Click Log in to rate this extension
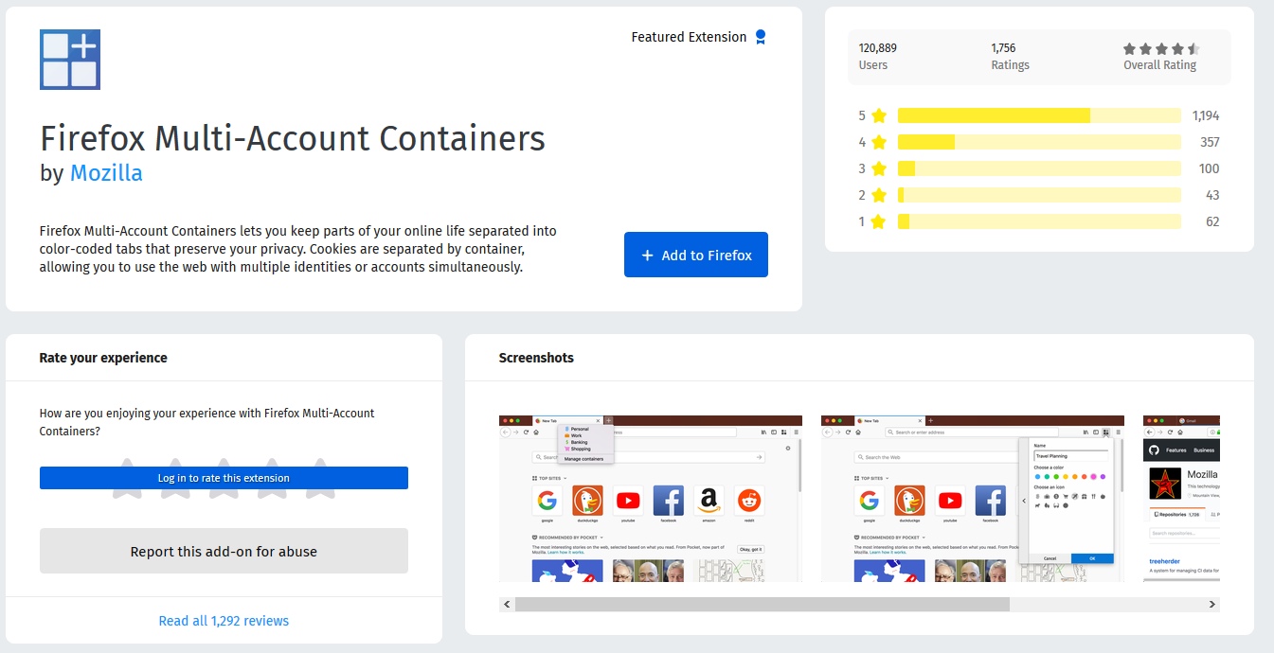 [x=224, y=478]
